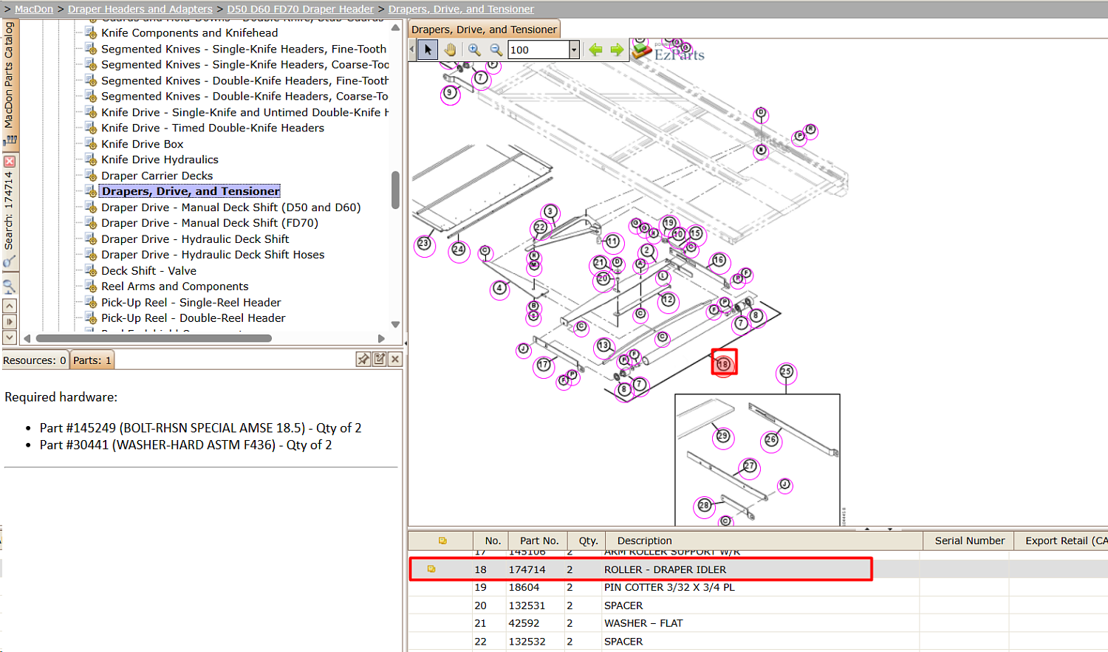The width and height of the screenshot is (1108, 652).
Task: Click the Knife Drive Box page icon
Action: click(x=91, y=144)
